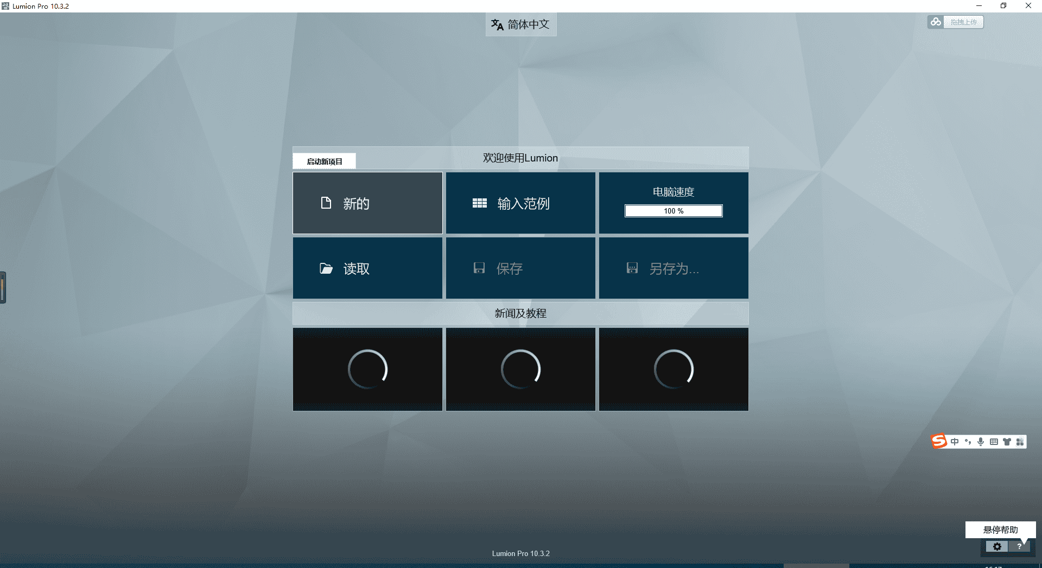Click the floppy icon in 另存为...
Viewport: 1042px width, 568px height.
[632, 268]
